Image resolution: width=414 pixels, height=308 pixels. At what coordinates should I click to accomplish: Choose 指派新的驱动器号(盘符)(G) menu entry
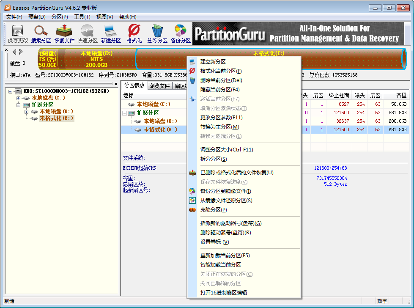coord(244,223)
